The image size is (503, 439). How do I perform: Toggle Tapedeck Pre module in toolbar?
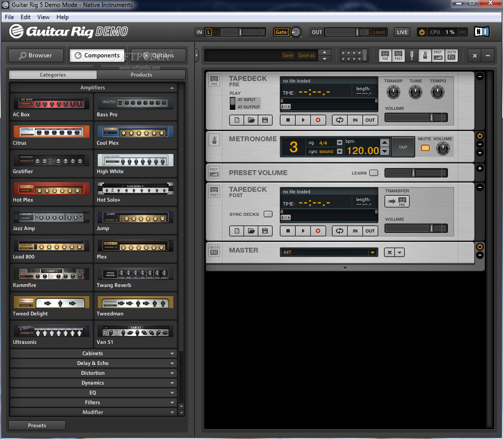pyautogui.click(x=385, y=55)
